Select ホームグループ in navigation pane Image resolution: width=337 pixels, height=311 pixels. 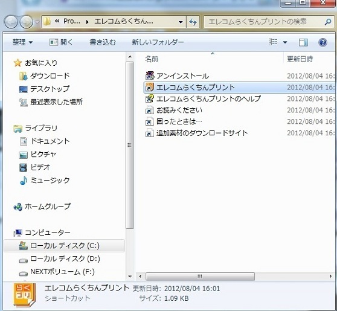tap(48, 207)
